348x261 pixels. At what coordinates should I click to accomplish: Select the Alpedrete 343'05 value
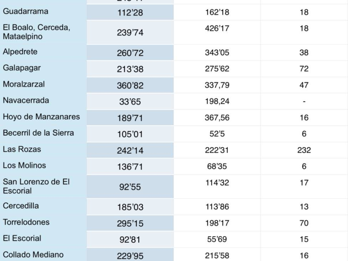(217, 53)
